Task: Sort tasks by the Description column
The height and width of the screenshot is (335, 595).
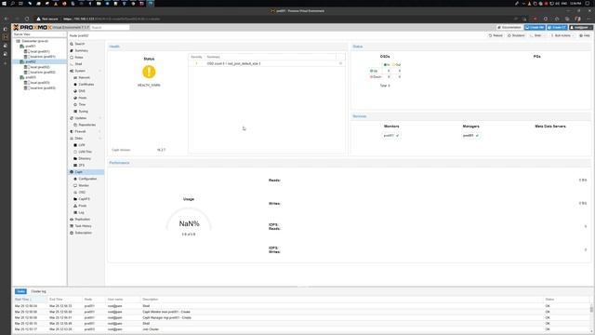Action: coord(341,300)
